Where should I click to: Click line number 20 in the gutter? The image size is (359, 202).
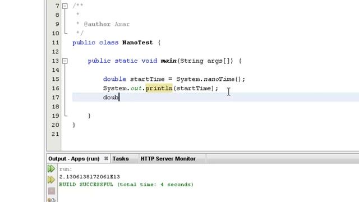click(56, 125)
